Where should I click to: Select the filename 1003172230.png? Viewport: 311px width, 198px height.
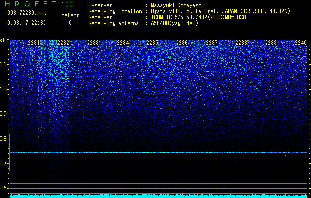(x=26, y=13)
